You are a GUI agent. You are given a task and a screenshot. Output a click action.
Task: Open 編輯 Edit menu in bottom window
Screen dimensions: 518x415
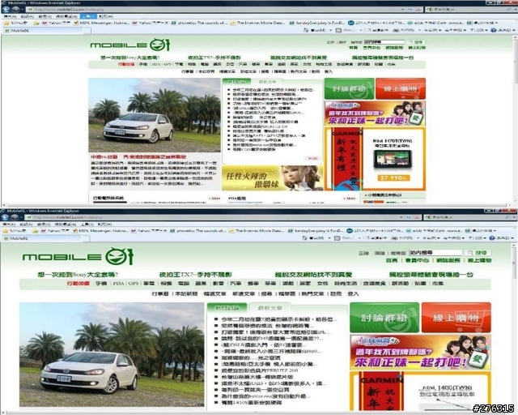pyautogui.click(x=27, y=225)
